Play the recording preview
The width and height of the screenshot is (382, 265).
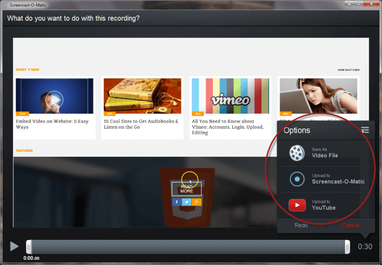point(14,246)
